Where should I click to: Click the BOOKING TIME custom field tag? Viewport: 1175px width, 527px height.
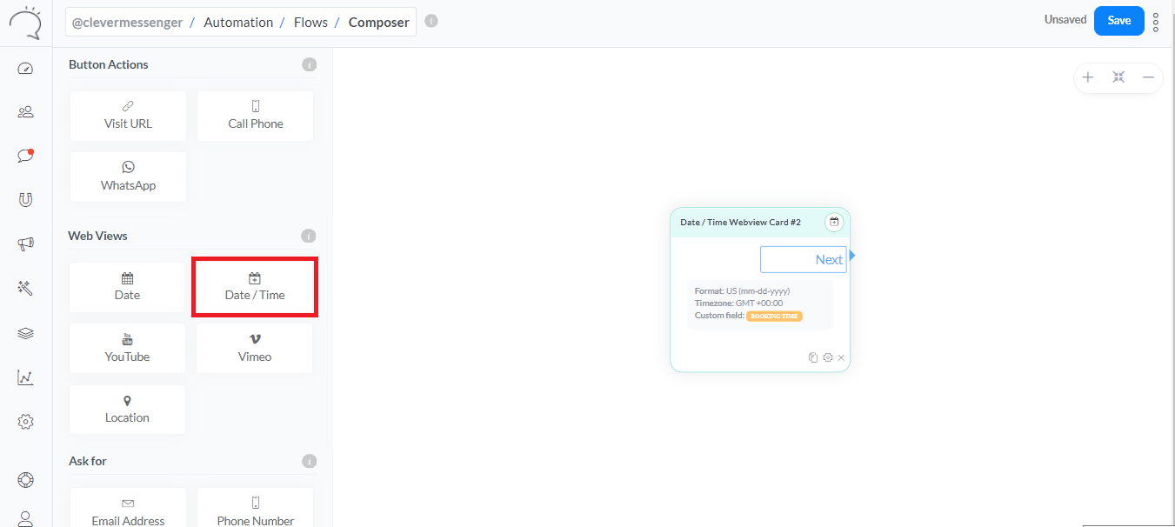(x=774, y=317)
